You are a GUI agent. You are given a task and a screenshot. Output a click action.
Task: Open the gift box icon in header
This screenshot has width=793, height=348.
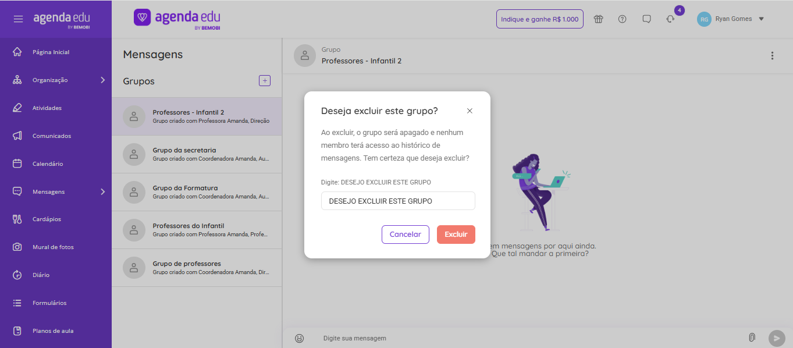[x=598, y=19]
